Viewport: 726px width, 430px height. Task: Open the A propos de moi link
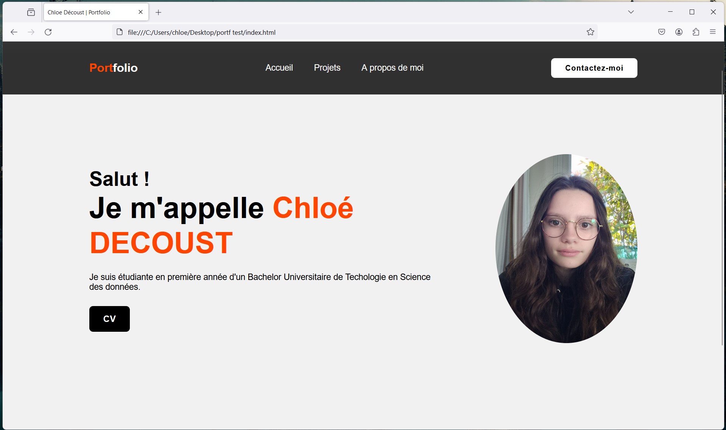click(x=392, y=68)
